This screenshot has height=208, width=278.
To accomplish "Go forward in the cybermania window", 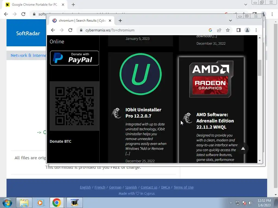I will (62, 30).
